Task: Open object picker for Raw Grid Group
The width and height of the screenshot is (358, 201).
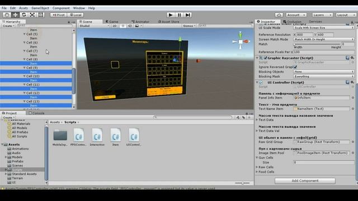Action: tap(353, 142)
